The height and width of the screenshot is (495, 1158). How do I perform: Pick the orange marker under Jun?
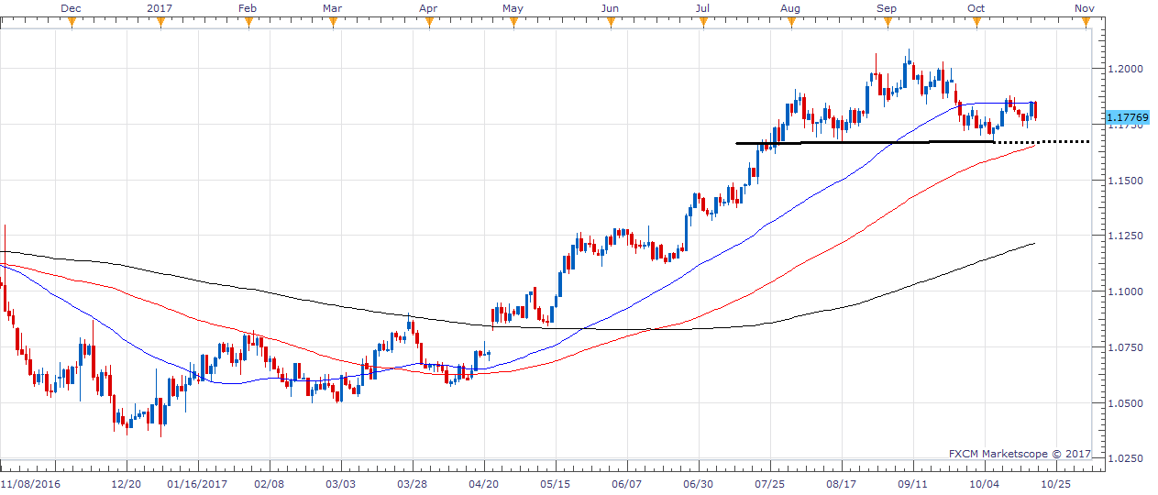[x=610, y=22]
